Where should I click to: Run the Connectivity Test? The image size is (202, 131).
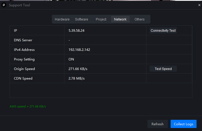pyautogui.click(x=163, y=31)
